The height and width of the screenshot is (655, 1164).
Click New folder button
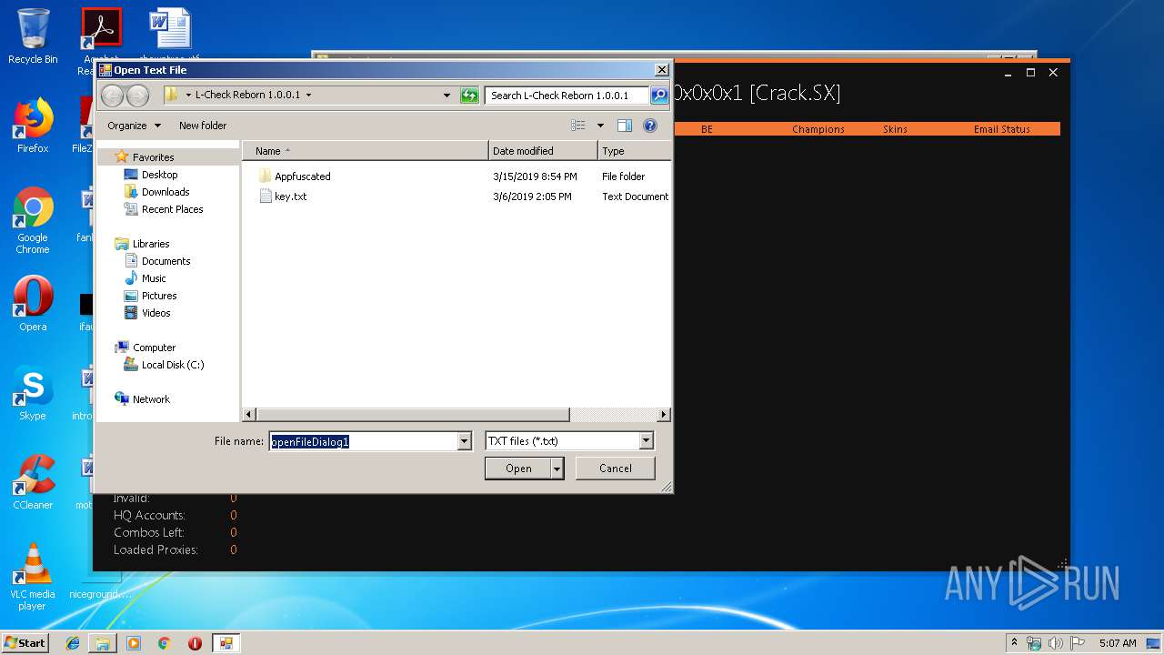click(x=203, y=126)
